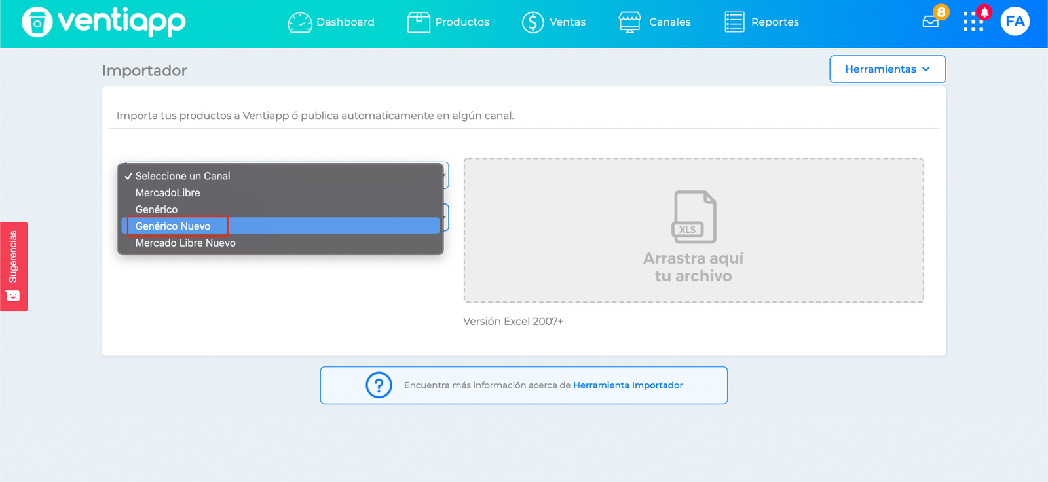Click the Reportes list icon
Screen dimensions: 1048x482
pos(734,22)
